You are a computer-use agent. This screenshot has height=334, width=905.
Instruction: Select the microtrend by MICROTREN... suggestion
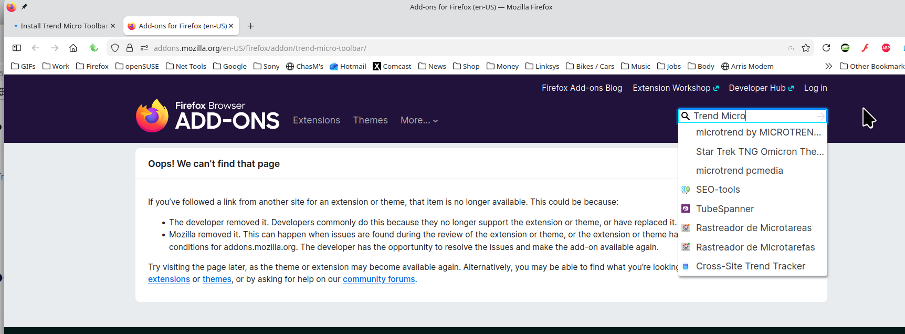753,132
